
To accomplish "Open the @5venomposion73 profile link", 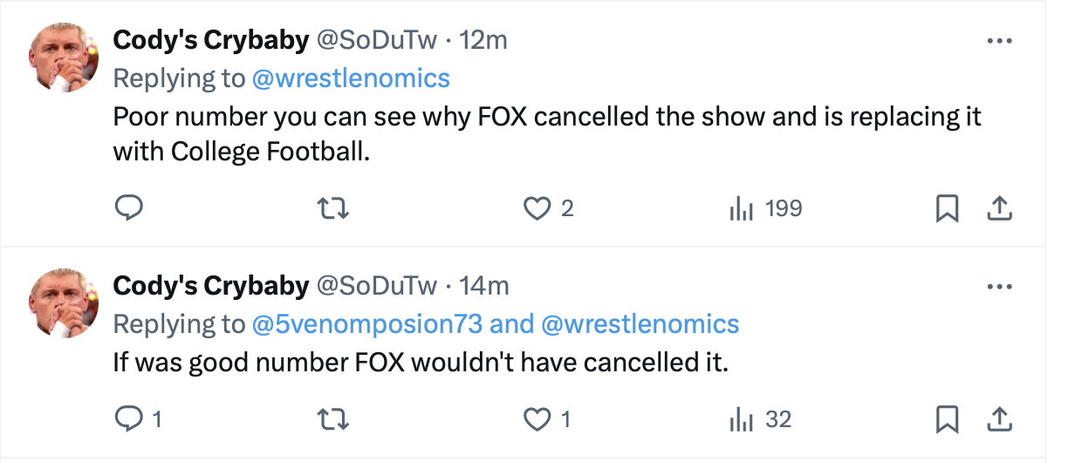I will [x=366, y=324].
